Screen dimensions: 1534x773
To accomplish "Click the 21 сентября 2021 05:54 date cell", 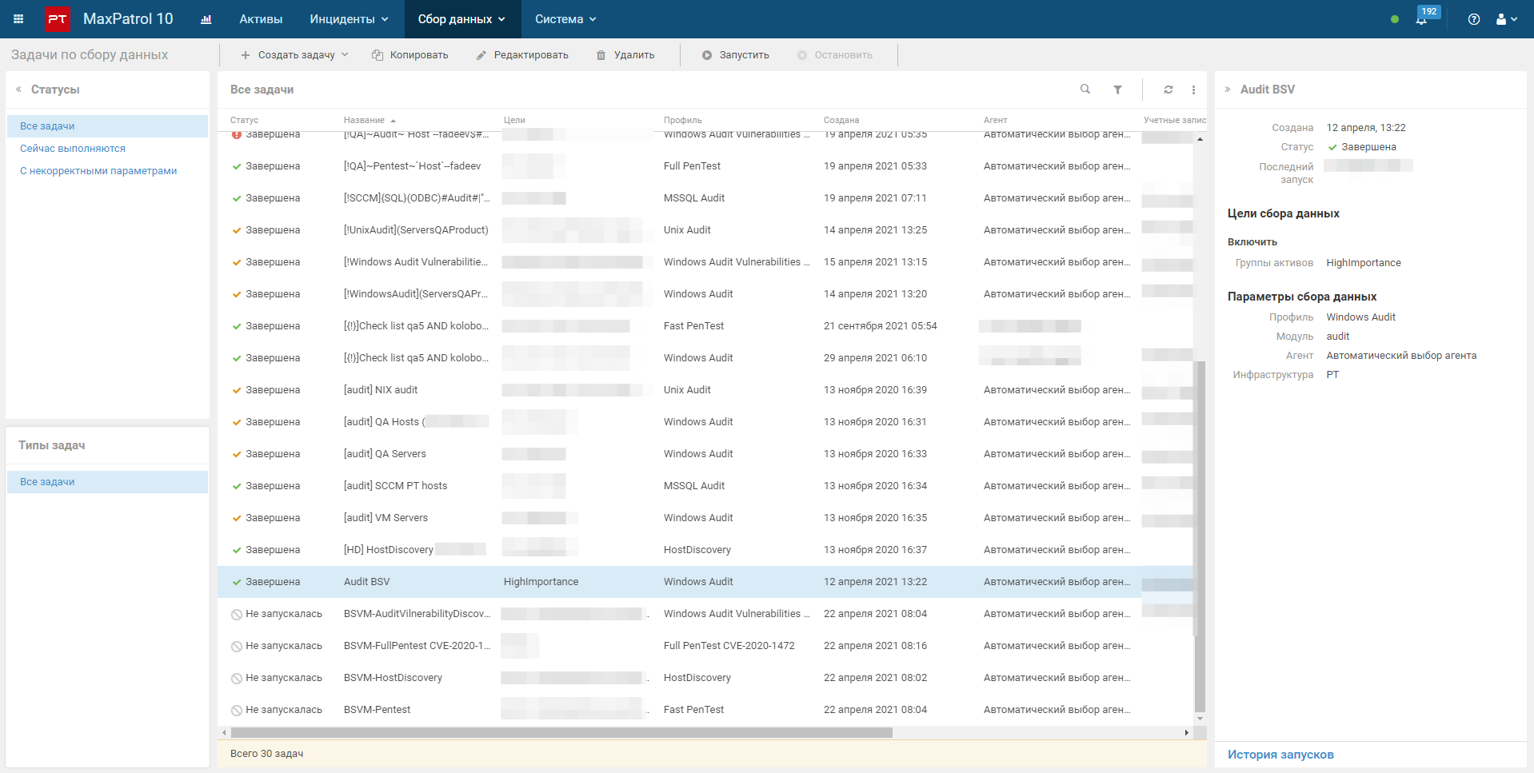I will [x=880, y=326].
